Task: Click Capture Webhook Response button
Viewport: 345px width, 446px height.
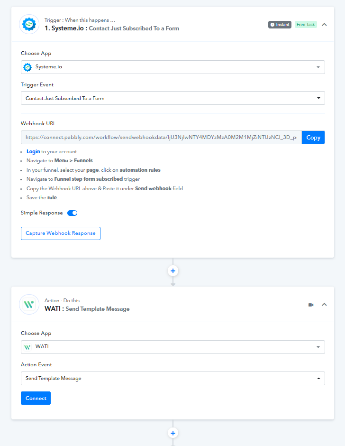Action: pyautogui.click(x=61, y=233)
